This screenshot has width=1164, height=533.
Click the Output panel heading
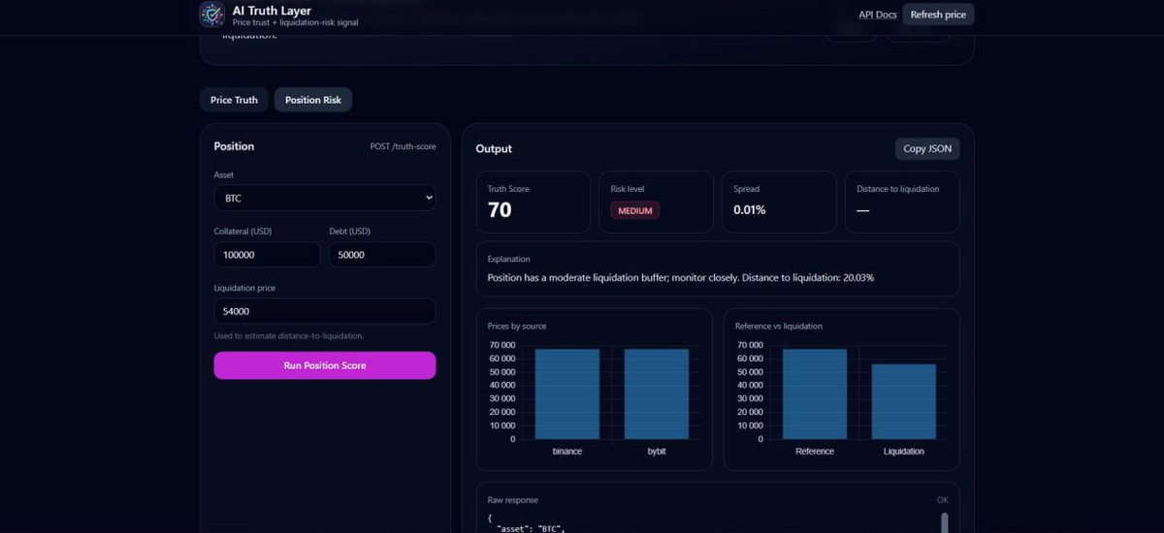point(494,149)
